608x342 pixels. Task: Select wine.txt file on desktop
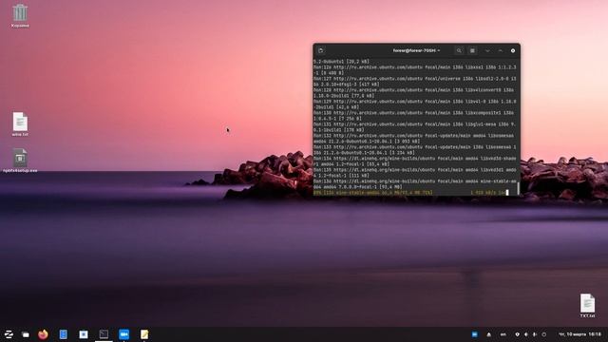click(x=20, y=124)
